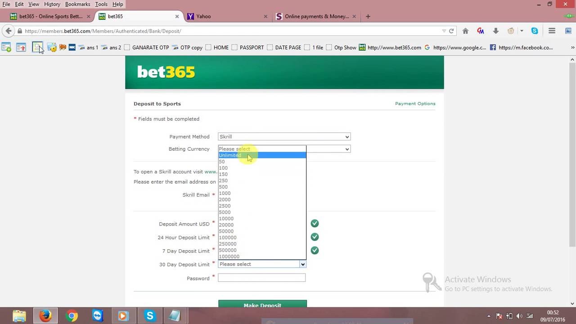Show hidden tray icons arrow

[489, 316]
